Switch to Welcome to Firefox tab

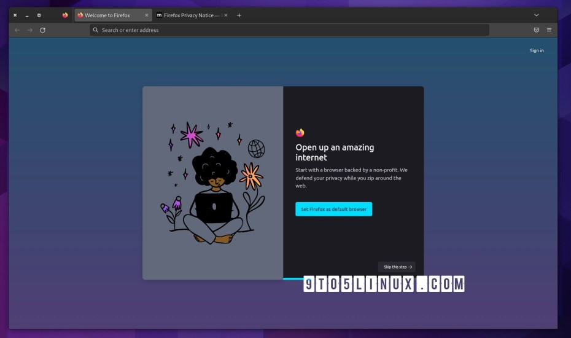(x=113, y=15)
